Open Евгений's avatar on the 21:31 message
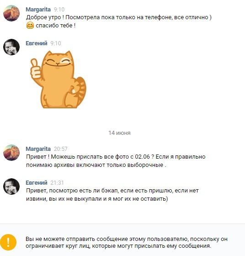The image size is (245, 256). 11,187
